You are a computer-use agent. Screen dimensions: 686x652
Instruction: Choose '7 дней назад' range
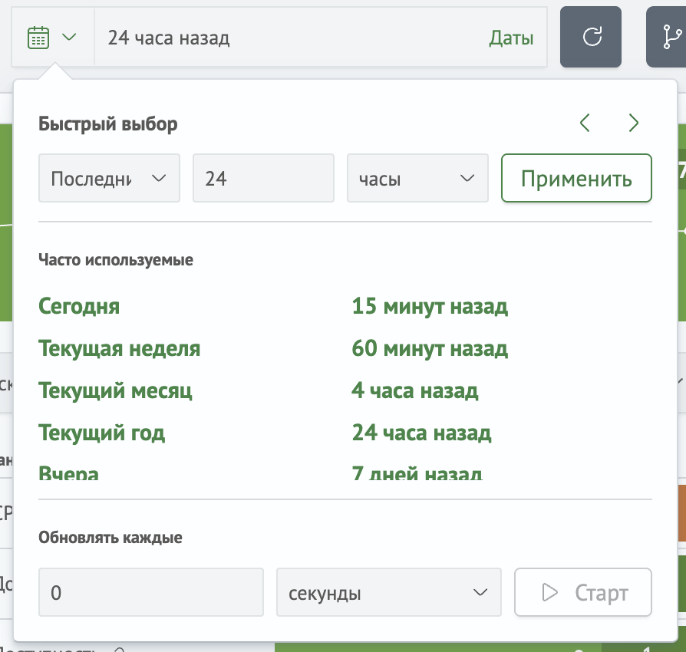pos(417,473)
